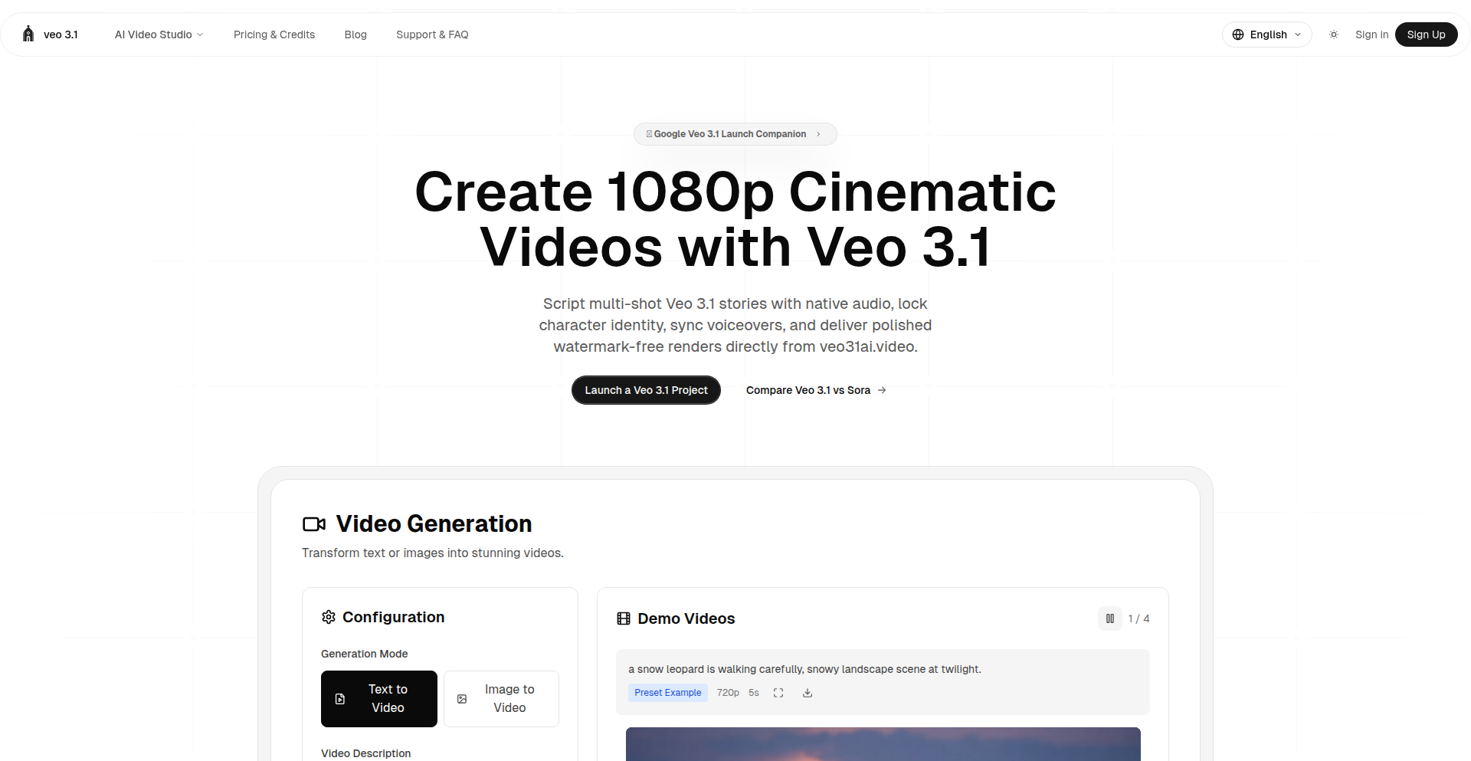Image resolution: width=1471 pixels, height=761 pixels.
Task: Pause the demo video carousel
Action: [1109, 618]
